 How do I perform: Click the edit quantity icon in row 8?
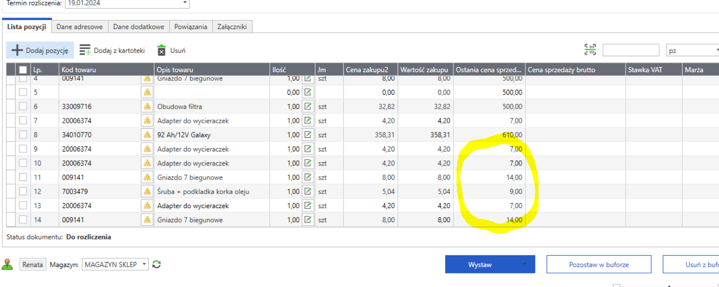pos(308,135)
